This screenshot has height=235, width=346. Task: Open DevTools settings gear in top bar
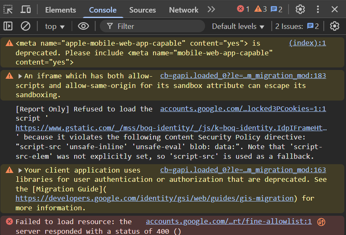[x=300, y=9]
